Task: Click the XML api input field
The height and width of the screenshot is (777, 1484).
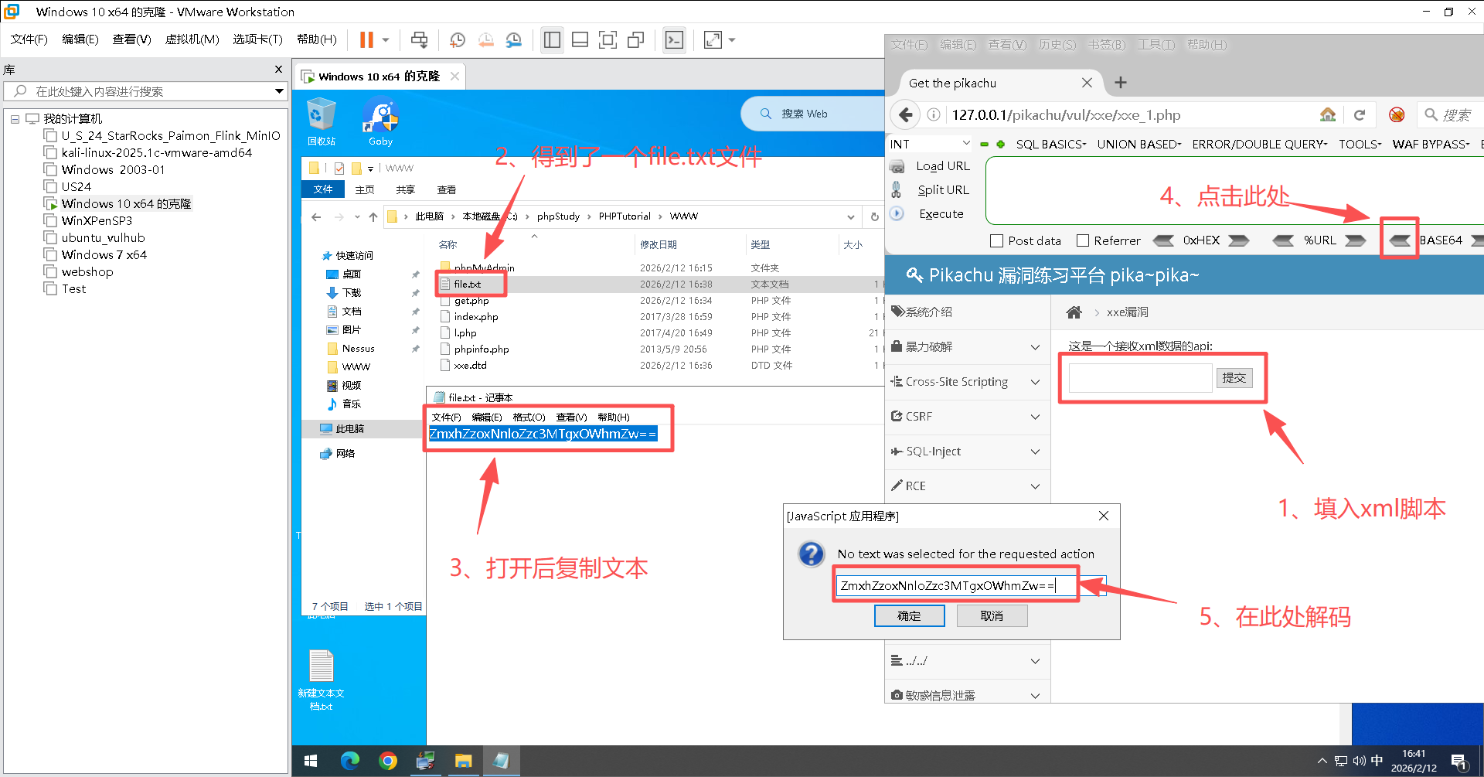Action: click(x=1140, y=378)
